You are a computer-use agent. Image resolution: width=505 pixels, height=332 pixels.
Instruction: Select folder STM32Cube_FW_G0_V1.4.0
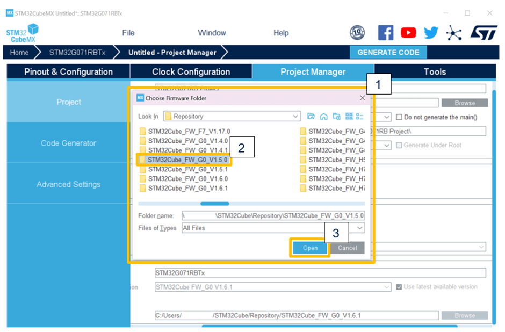(184, 141)
